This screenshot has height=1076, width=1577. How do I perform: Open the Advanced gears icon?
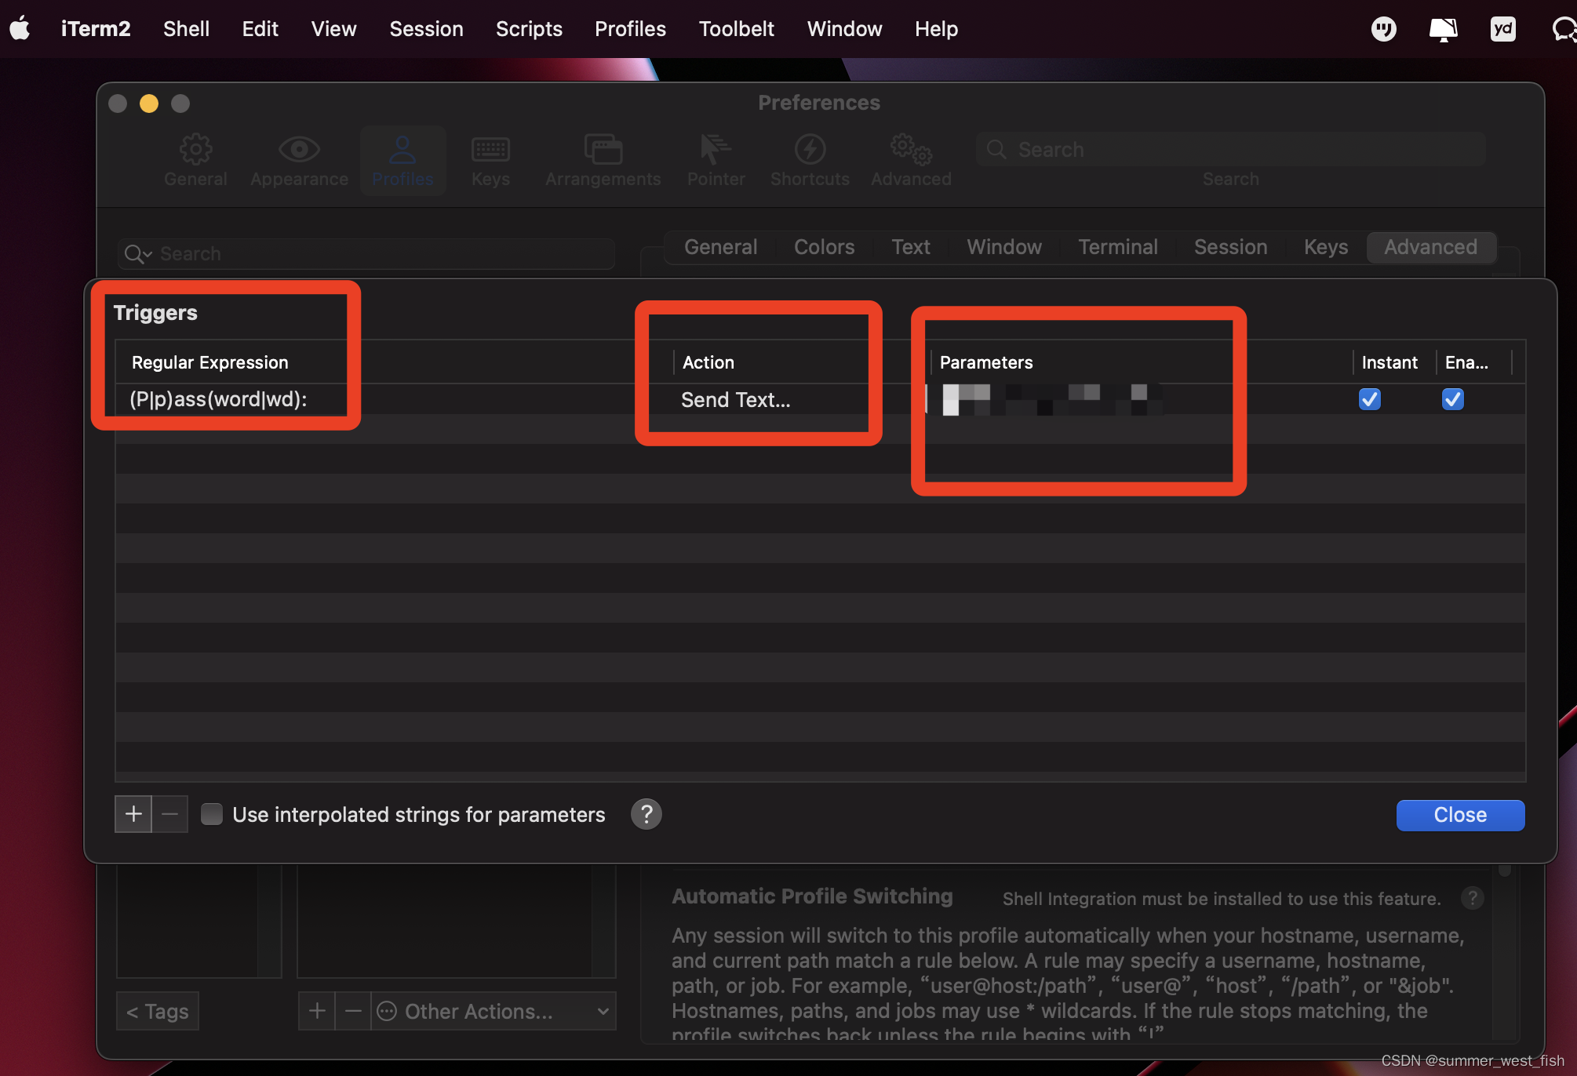point(910,150)
